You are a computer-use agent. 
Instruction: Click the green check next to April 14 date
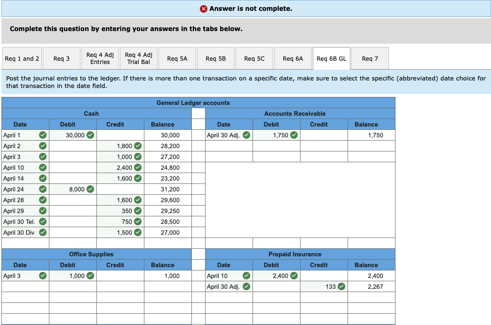[43, 178]
